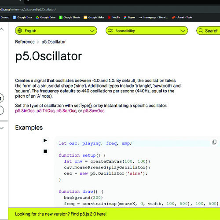Open the p5.SawOsc link
Screen dimensions: 220x220
(94, 111)
